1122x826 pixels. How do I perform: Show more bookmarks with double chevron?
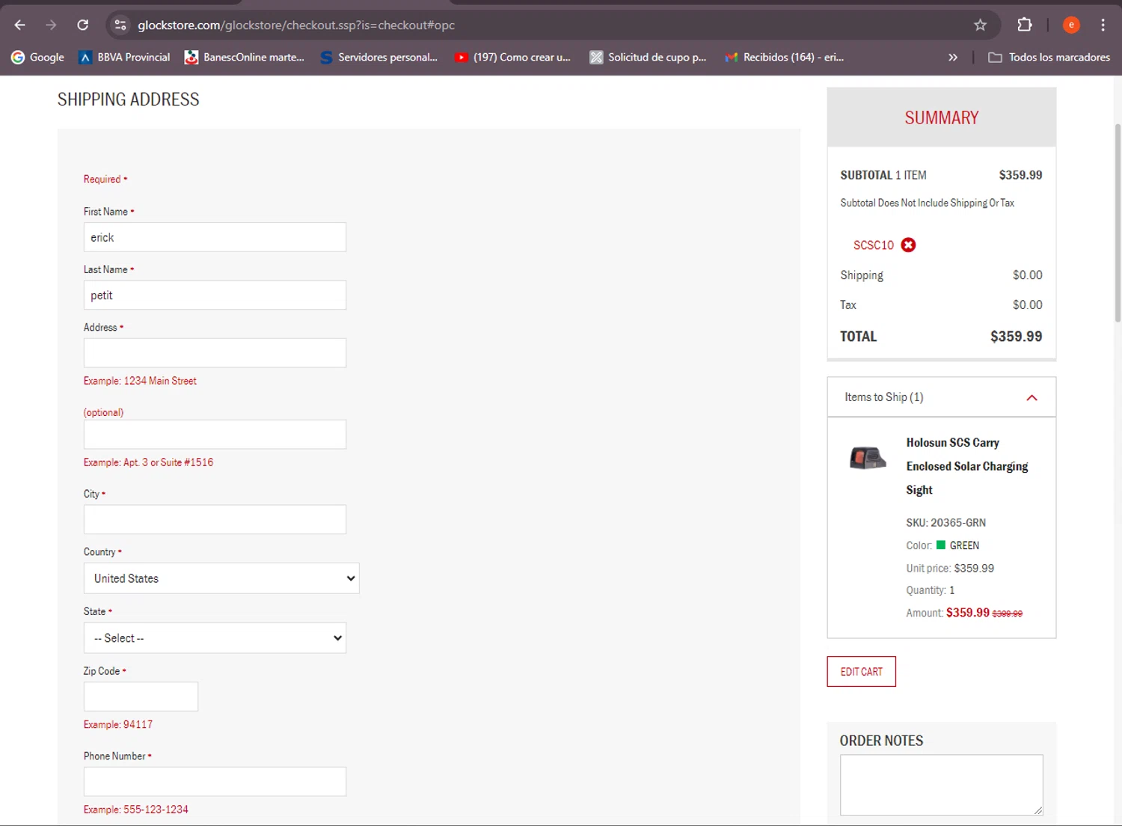[x=953, y=57]
